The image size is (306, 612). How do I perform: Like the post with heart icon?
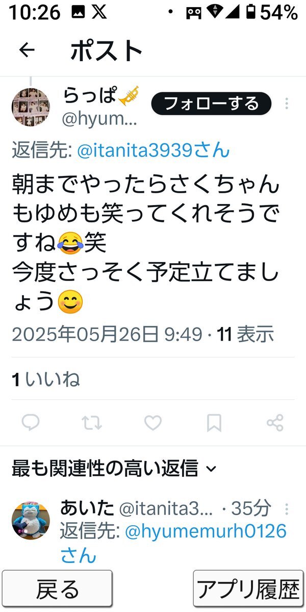pos(153,422)
